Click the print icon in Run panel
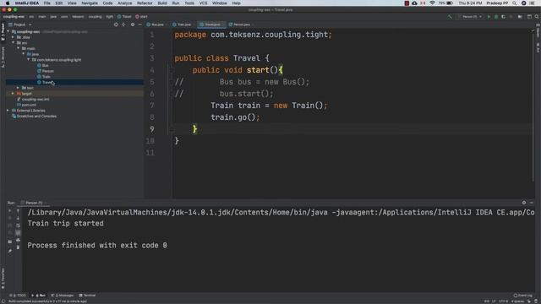The width and height of the screenshot is (541, 304). tap(18, 240)
